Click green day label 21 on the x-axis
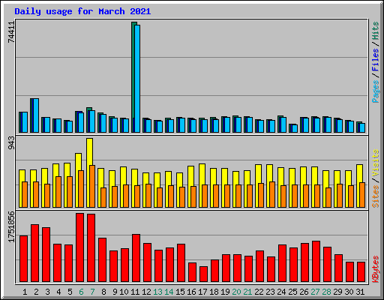384x300 pixels. click(x=247, y=292)
